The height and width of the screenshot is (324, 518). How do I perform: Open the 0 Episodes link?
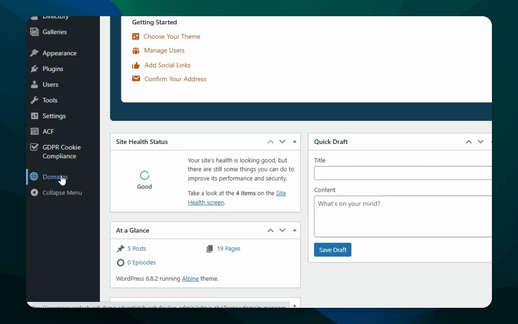pyautogui.click(x=141, y=262)
